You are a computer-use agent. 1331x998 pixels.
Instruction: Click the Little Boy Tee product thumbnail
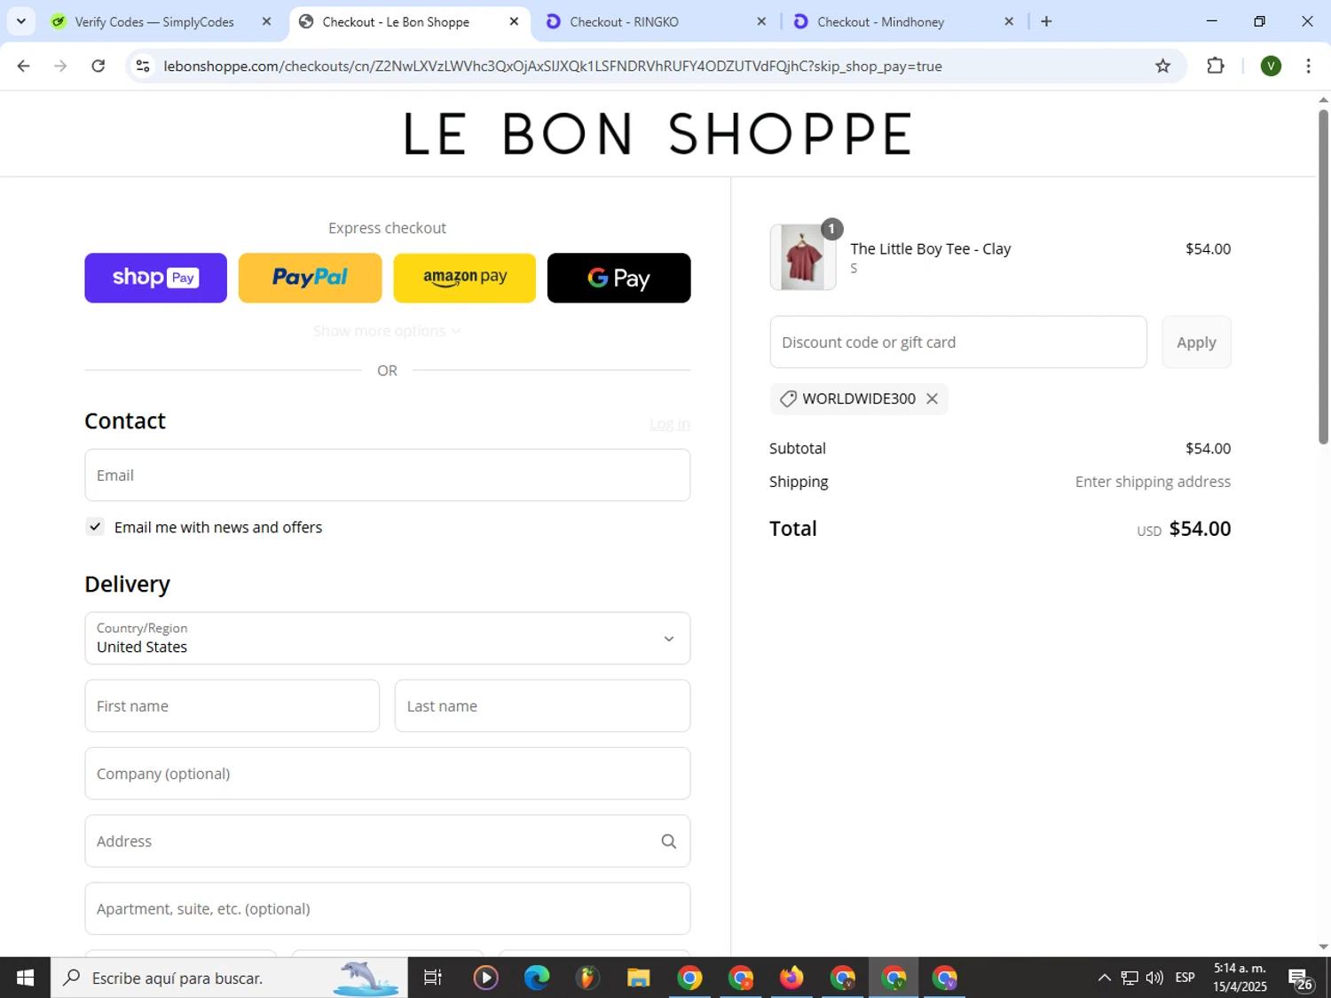(x=802, y=257)
